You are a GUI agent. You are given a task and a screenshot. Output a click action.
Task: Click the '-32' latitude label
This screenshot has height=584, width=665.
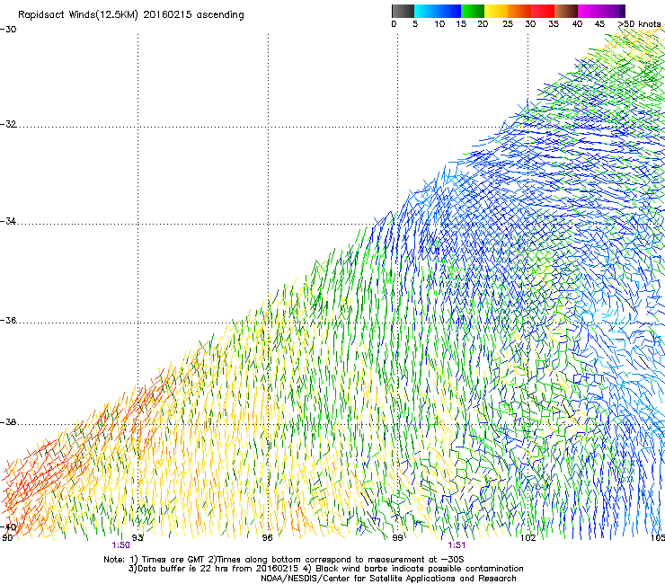(8, 124)
